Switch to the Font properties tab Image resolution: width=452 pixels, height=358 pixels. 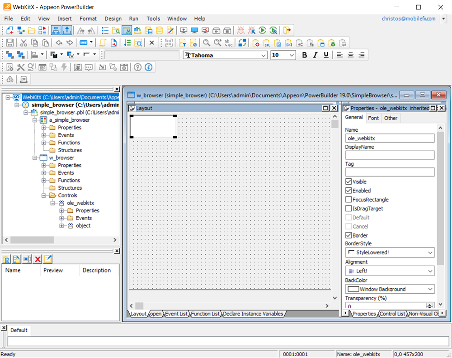pos(373,118)
